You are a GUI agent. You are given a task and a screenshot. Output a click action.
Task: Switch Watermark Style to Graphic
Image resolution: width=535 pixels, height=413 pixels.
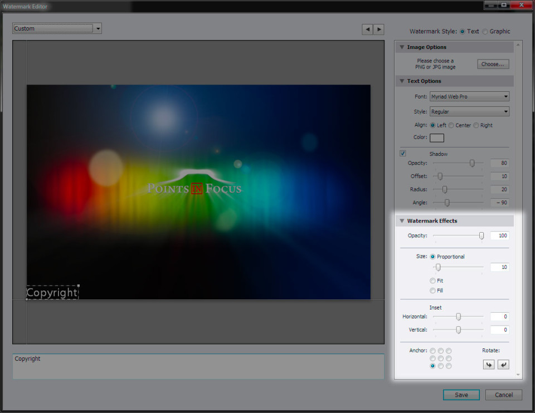485,31
